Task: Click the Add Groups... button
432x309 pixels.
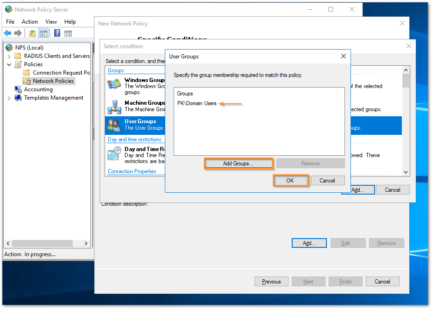Action: pos(238,164)
